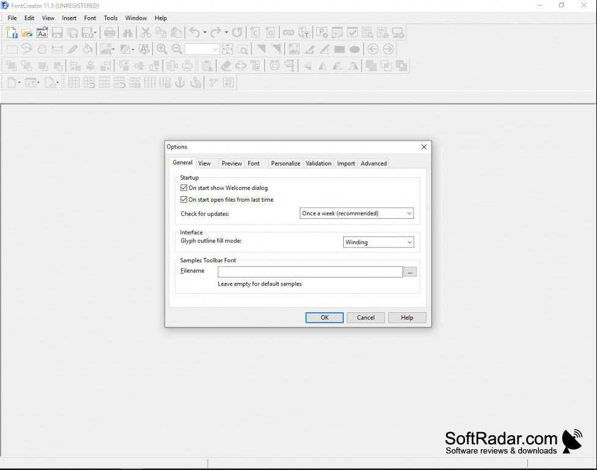Click the Redo arrow icon

pyautogui.click(x=216, y=33)
